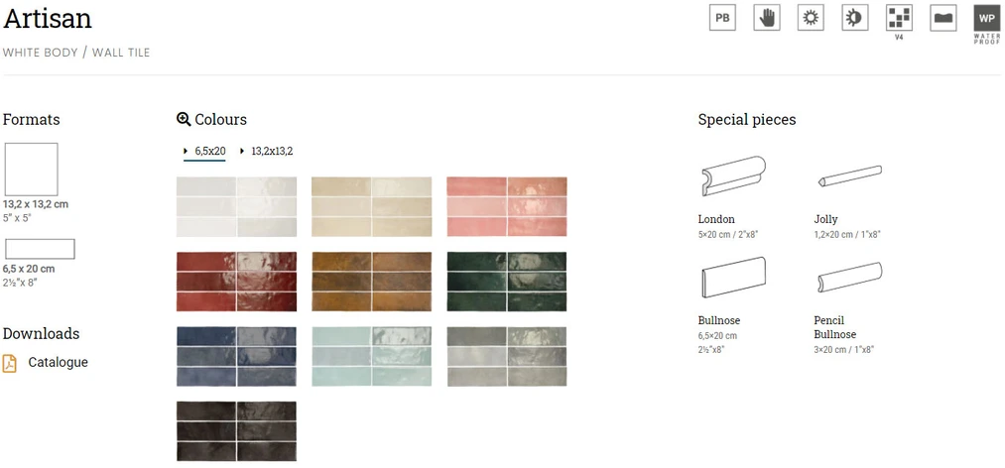Click the Downloads heading

[41, 333]
